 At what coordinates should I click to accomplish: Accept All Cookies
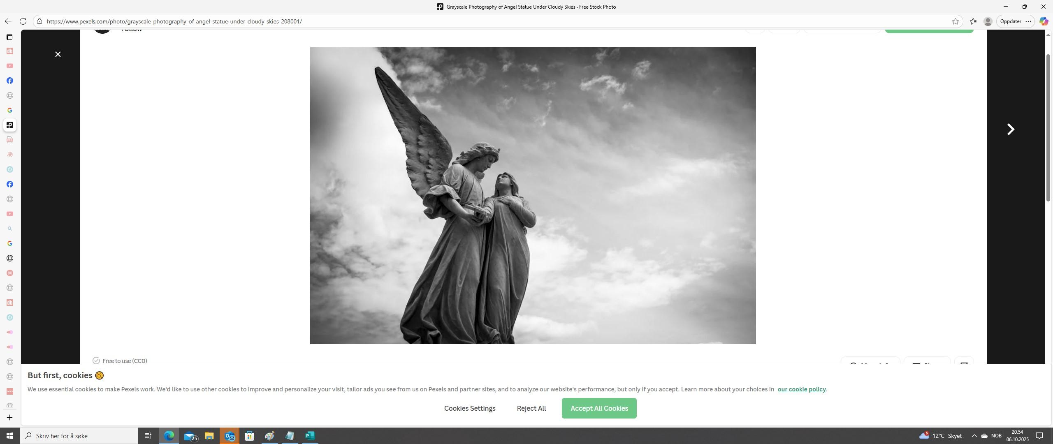[599, 408]
